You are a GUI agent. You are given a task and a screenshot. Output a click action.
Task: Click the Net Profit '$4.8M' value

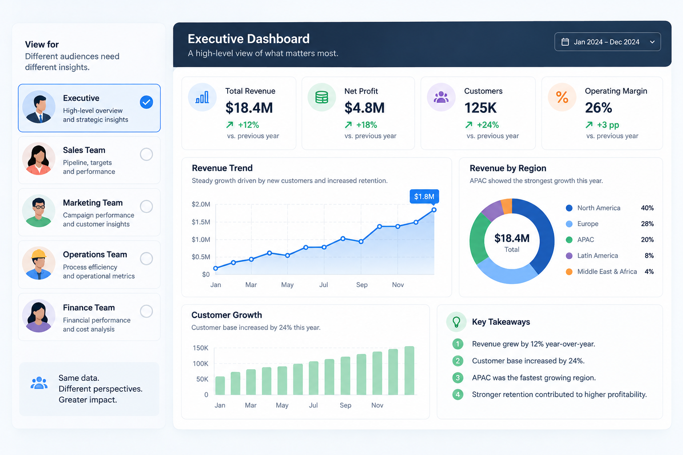tap(365, 108)
